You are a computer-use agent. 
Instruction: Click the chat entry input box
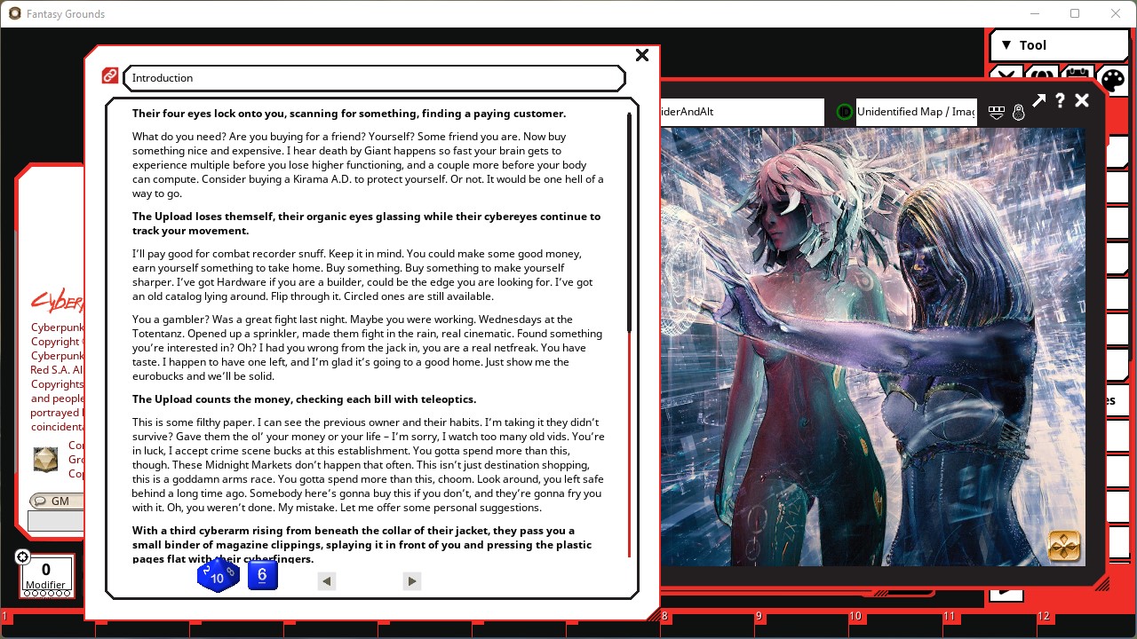(x=55, y=521)
